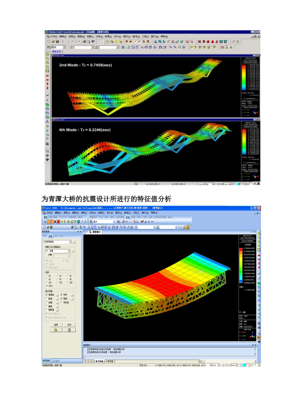Select the DXYZ radio button
Viewport: 291px width, 412px height.
click(47, 286)
